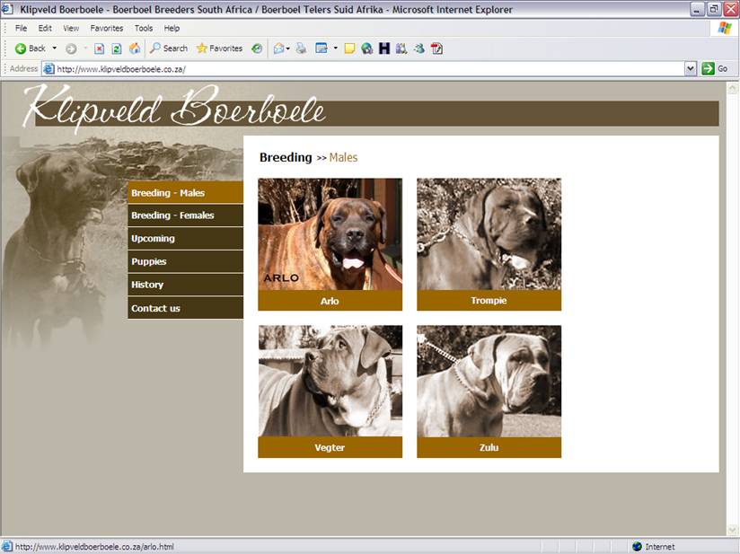Screen dimensions: 740x554
Task: Click the yellow note toolbar icon
Action: 349,48
